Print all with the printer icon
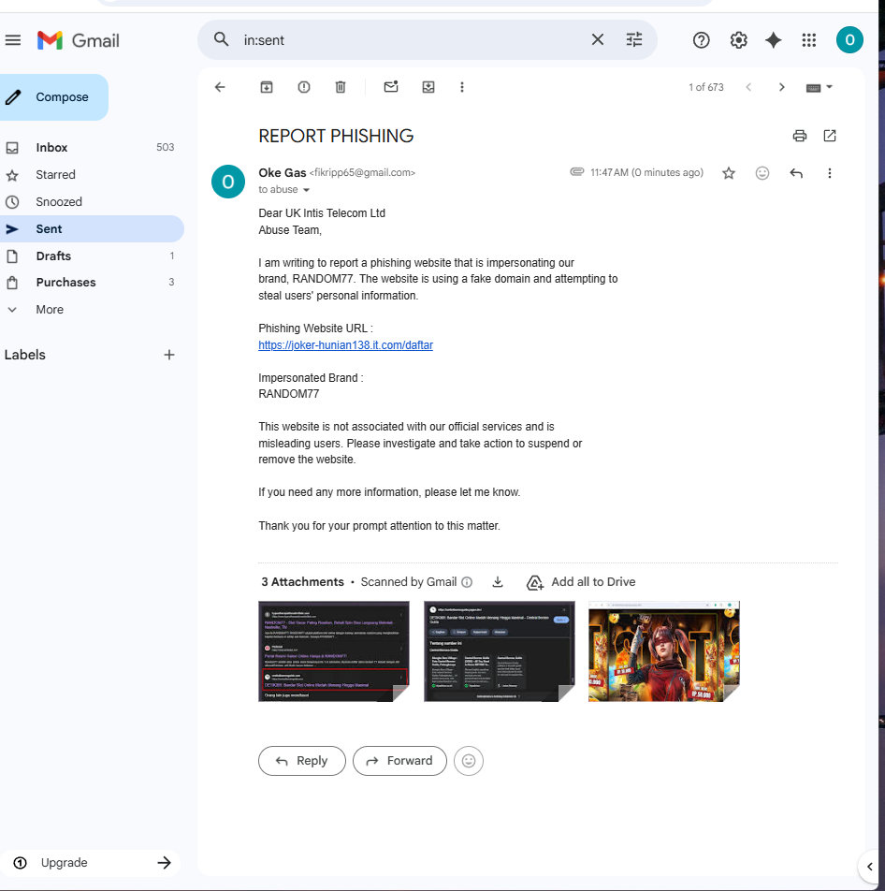 click(799, 136)
